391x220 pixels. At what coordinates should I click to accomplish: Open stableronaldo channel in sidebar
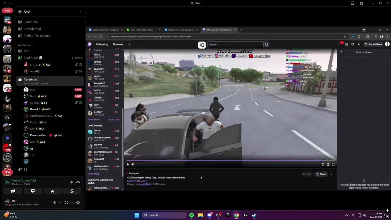click(x=104, y=168)
